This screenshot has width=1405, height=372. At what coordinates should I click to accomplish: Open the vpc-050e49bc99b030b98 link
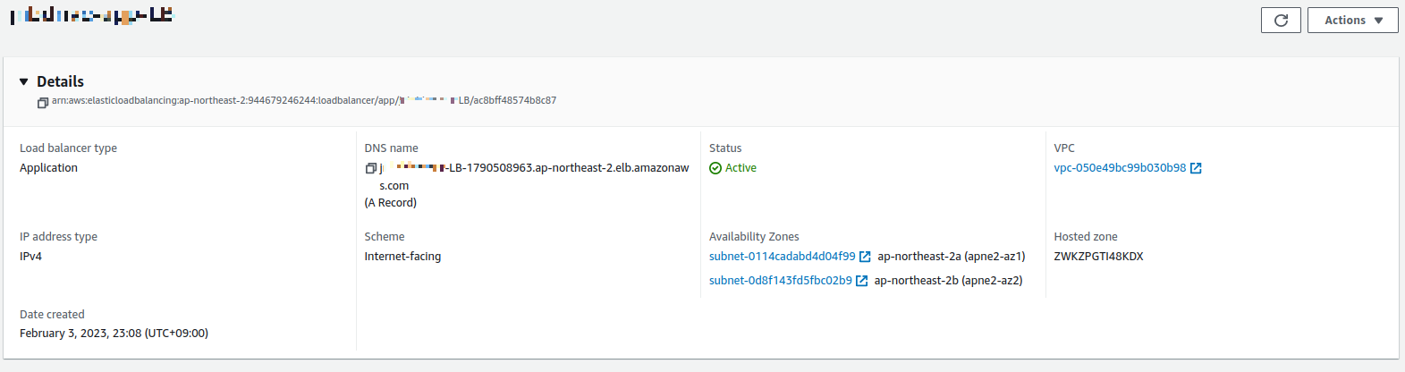(1120, 168)
